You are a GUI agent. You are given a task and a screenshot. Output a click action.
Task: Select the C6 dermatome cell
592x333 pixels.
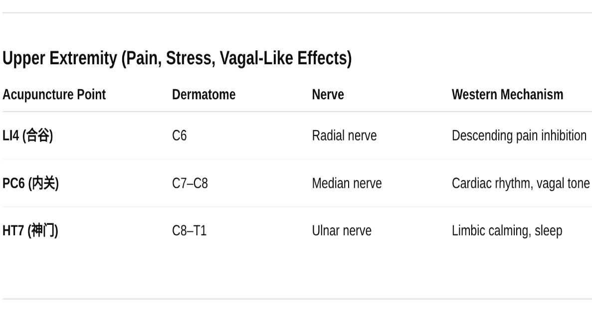[x=179, y=136]
